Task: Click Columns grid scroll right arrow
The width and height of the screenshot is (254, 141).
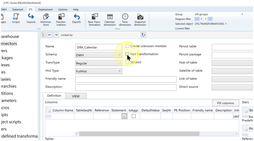Action: pos(236,134)
